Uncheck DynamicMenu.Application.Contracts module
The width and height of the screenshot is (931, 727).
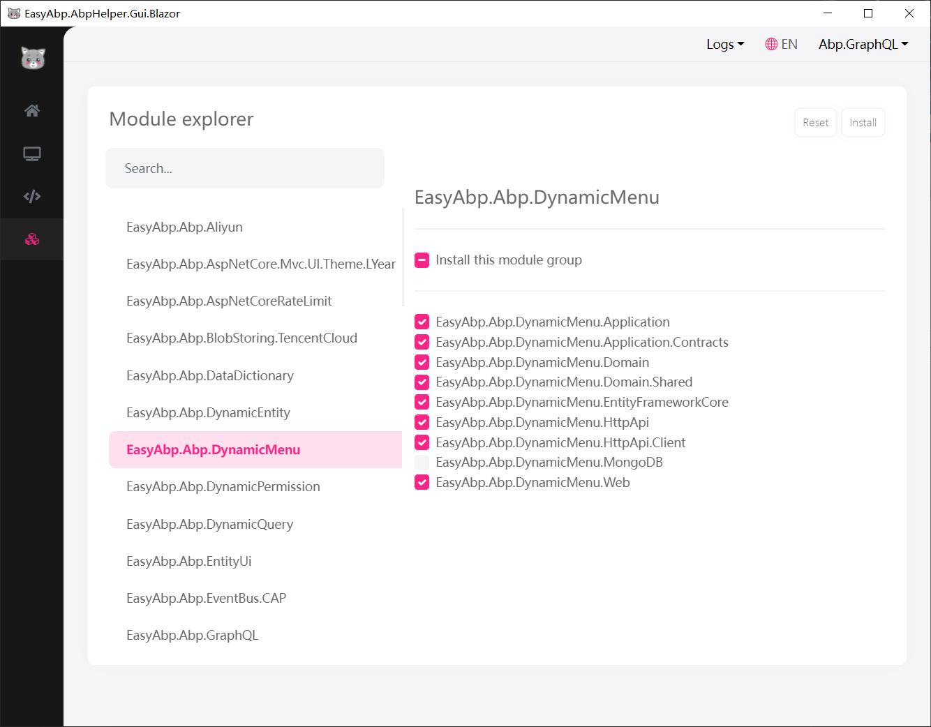coord(422,342)
